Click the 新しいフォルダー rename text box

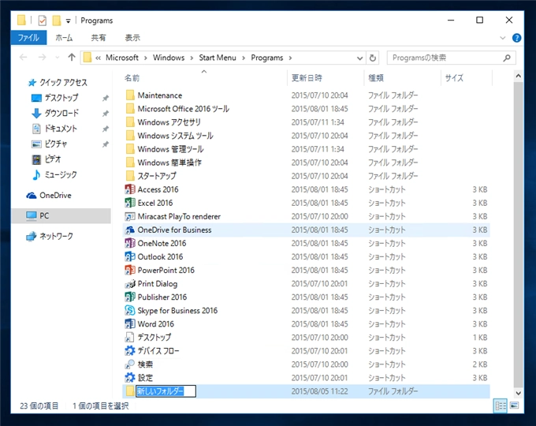166,391
